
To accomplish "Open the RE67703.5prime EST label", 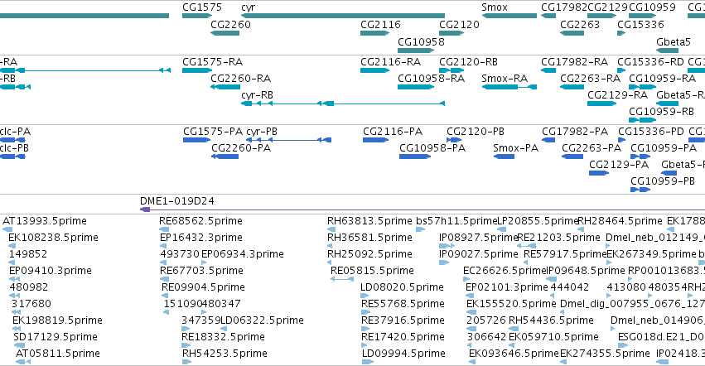I will click(201, 271).
